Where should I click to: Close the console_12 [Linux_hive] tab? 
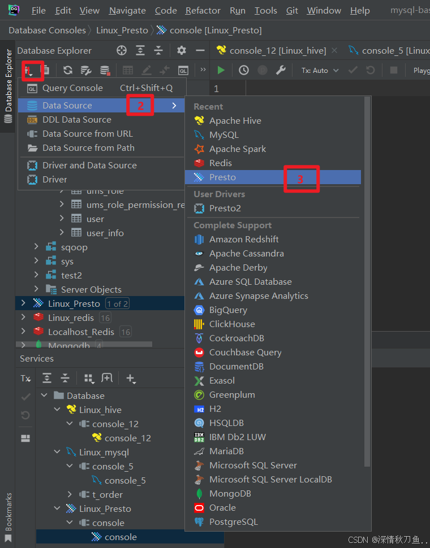coord(334,51)
